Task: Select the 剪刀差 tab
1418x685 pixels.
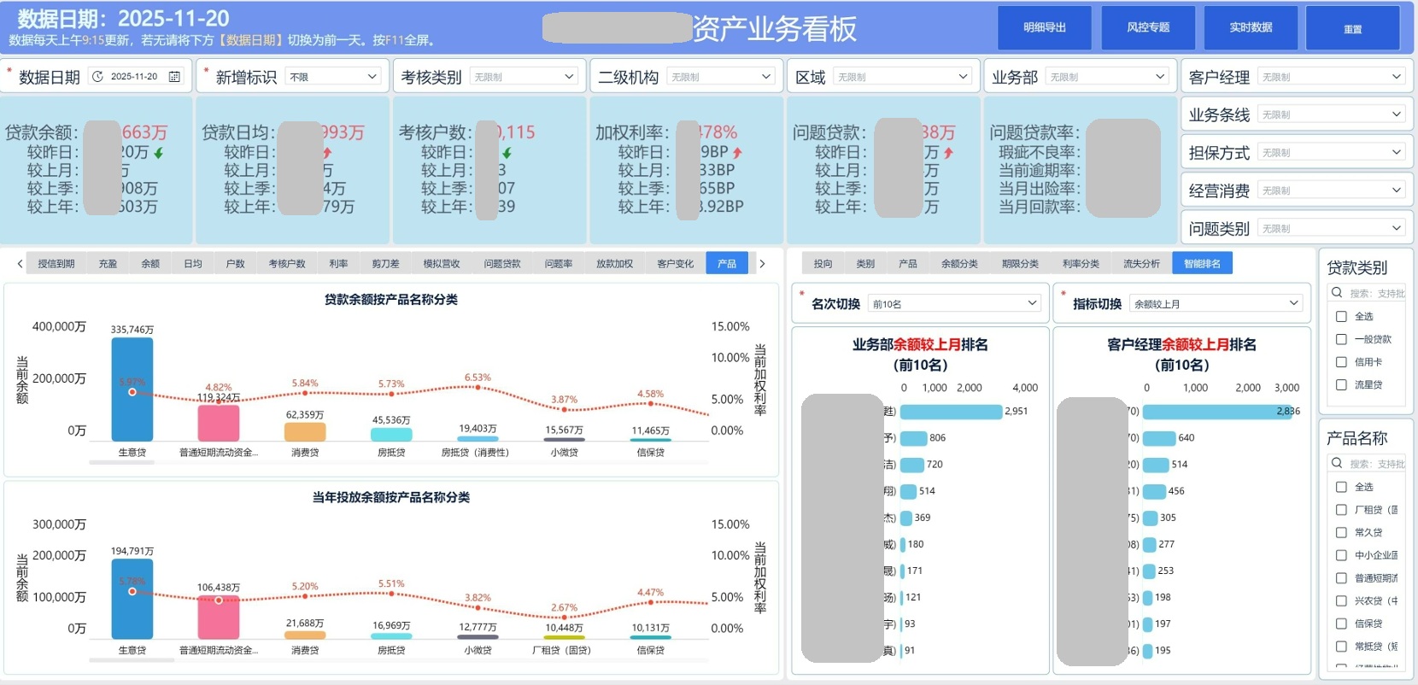Action: click(385, 264)
